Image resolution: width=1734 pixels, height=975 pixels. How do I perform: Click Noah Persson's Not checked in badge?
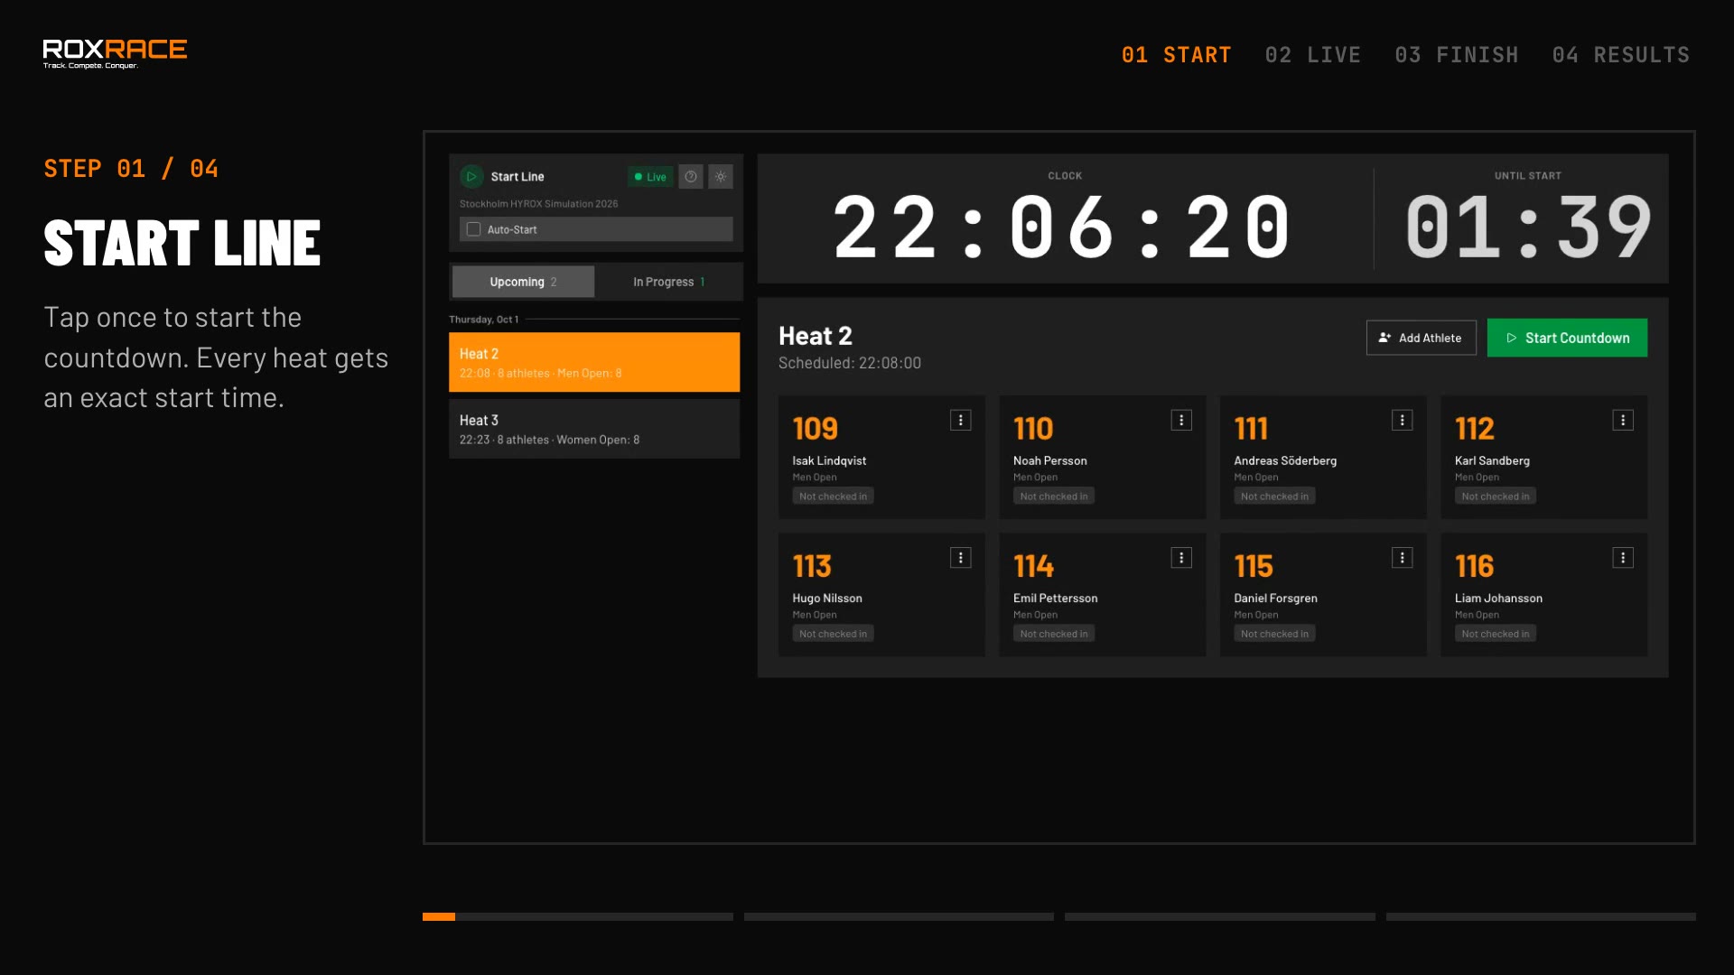[x=1054, y=497]
